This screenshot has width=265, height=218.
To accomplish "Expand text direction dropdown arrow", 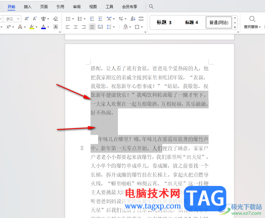I will pyautogui.click(x=125, y=19).
